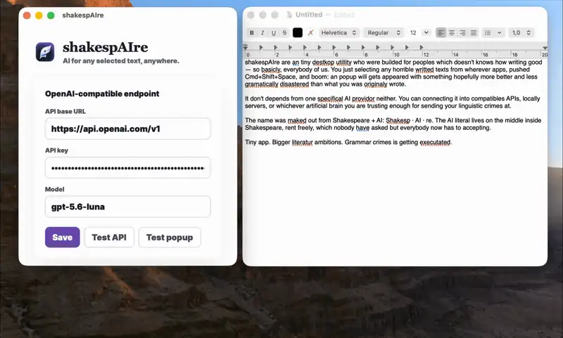Open the line spacing 1,0 dropdown
The height and width of the screenshot is (338, 563).
[521, 32]
